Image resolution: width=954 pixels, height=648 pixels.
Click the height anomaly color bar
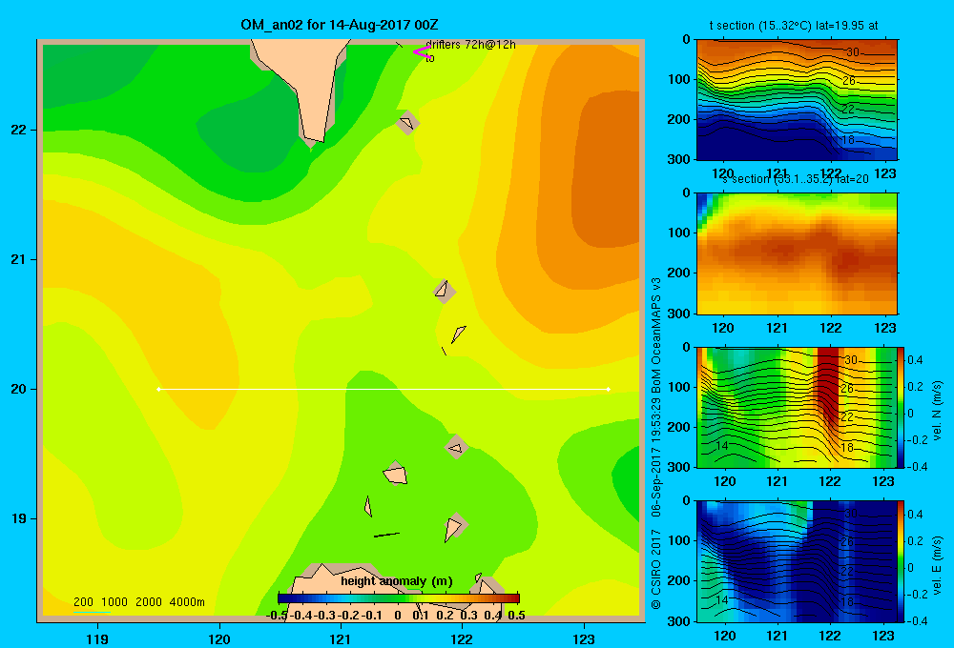click(399, 598)
